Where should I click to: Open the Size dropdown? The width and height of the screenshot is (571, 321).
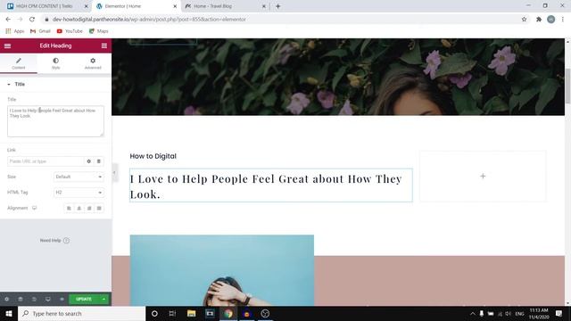click(79, 177)
